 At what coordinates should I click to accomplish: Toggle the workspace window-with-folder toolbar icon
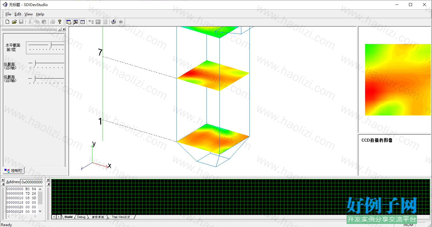tap(69, 22)
